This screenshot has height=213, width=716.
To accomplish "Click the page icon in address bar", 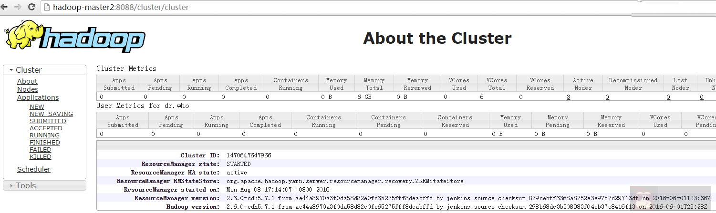I will point(47,7).
